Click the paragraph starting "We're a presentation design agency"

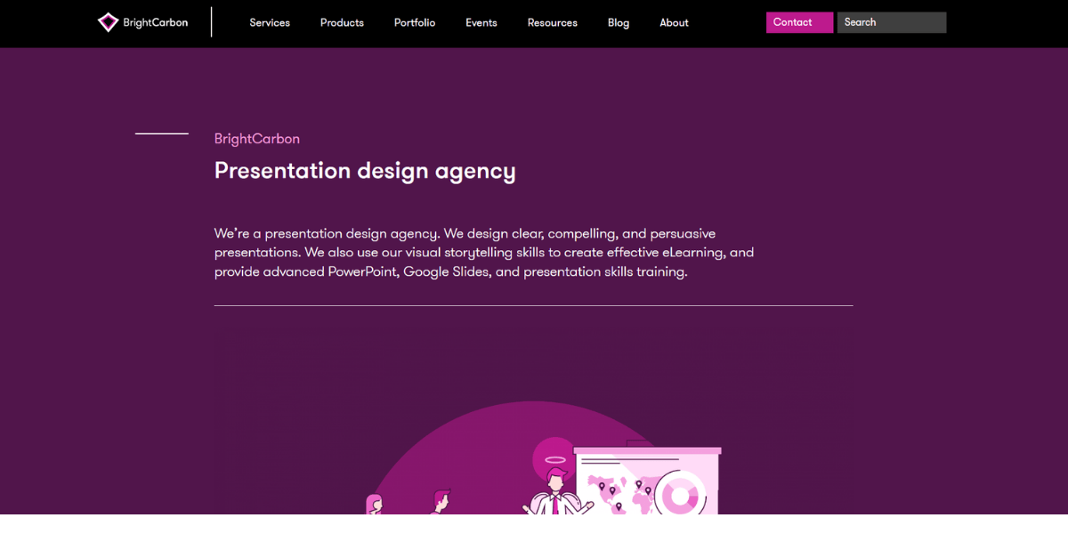click(484, 253)
